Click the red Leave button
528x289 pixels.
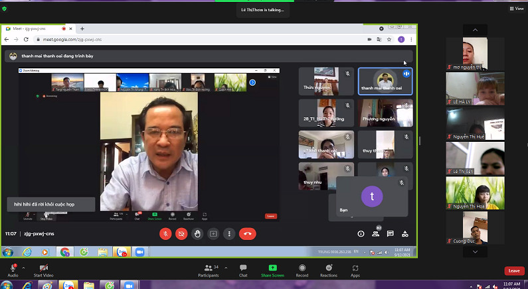513,270
